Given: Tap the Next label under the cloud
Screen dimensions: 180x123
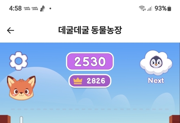Looking at the screenshot, I should click(156, 81).
